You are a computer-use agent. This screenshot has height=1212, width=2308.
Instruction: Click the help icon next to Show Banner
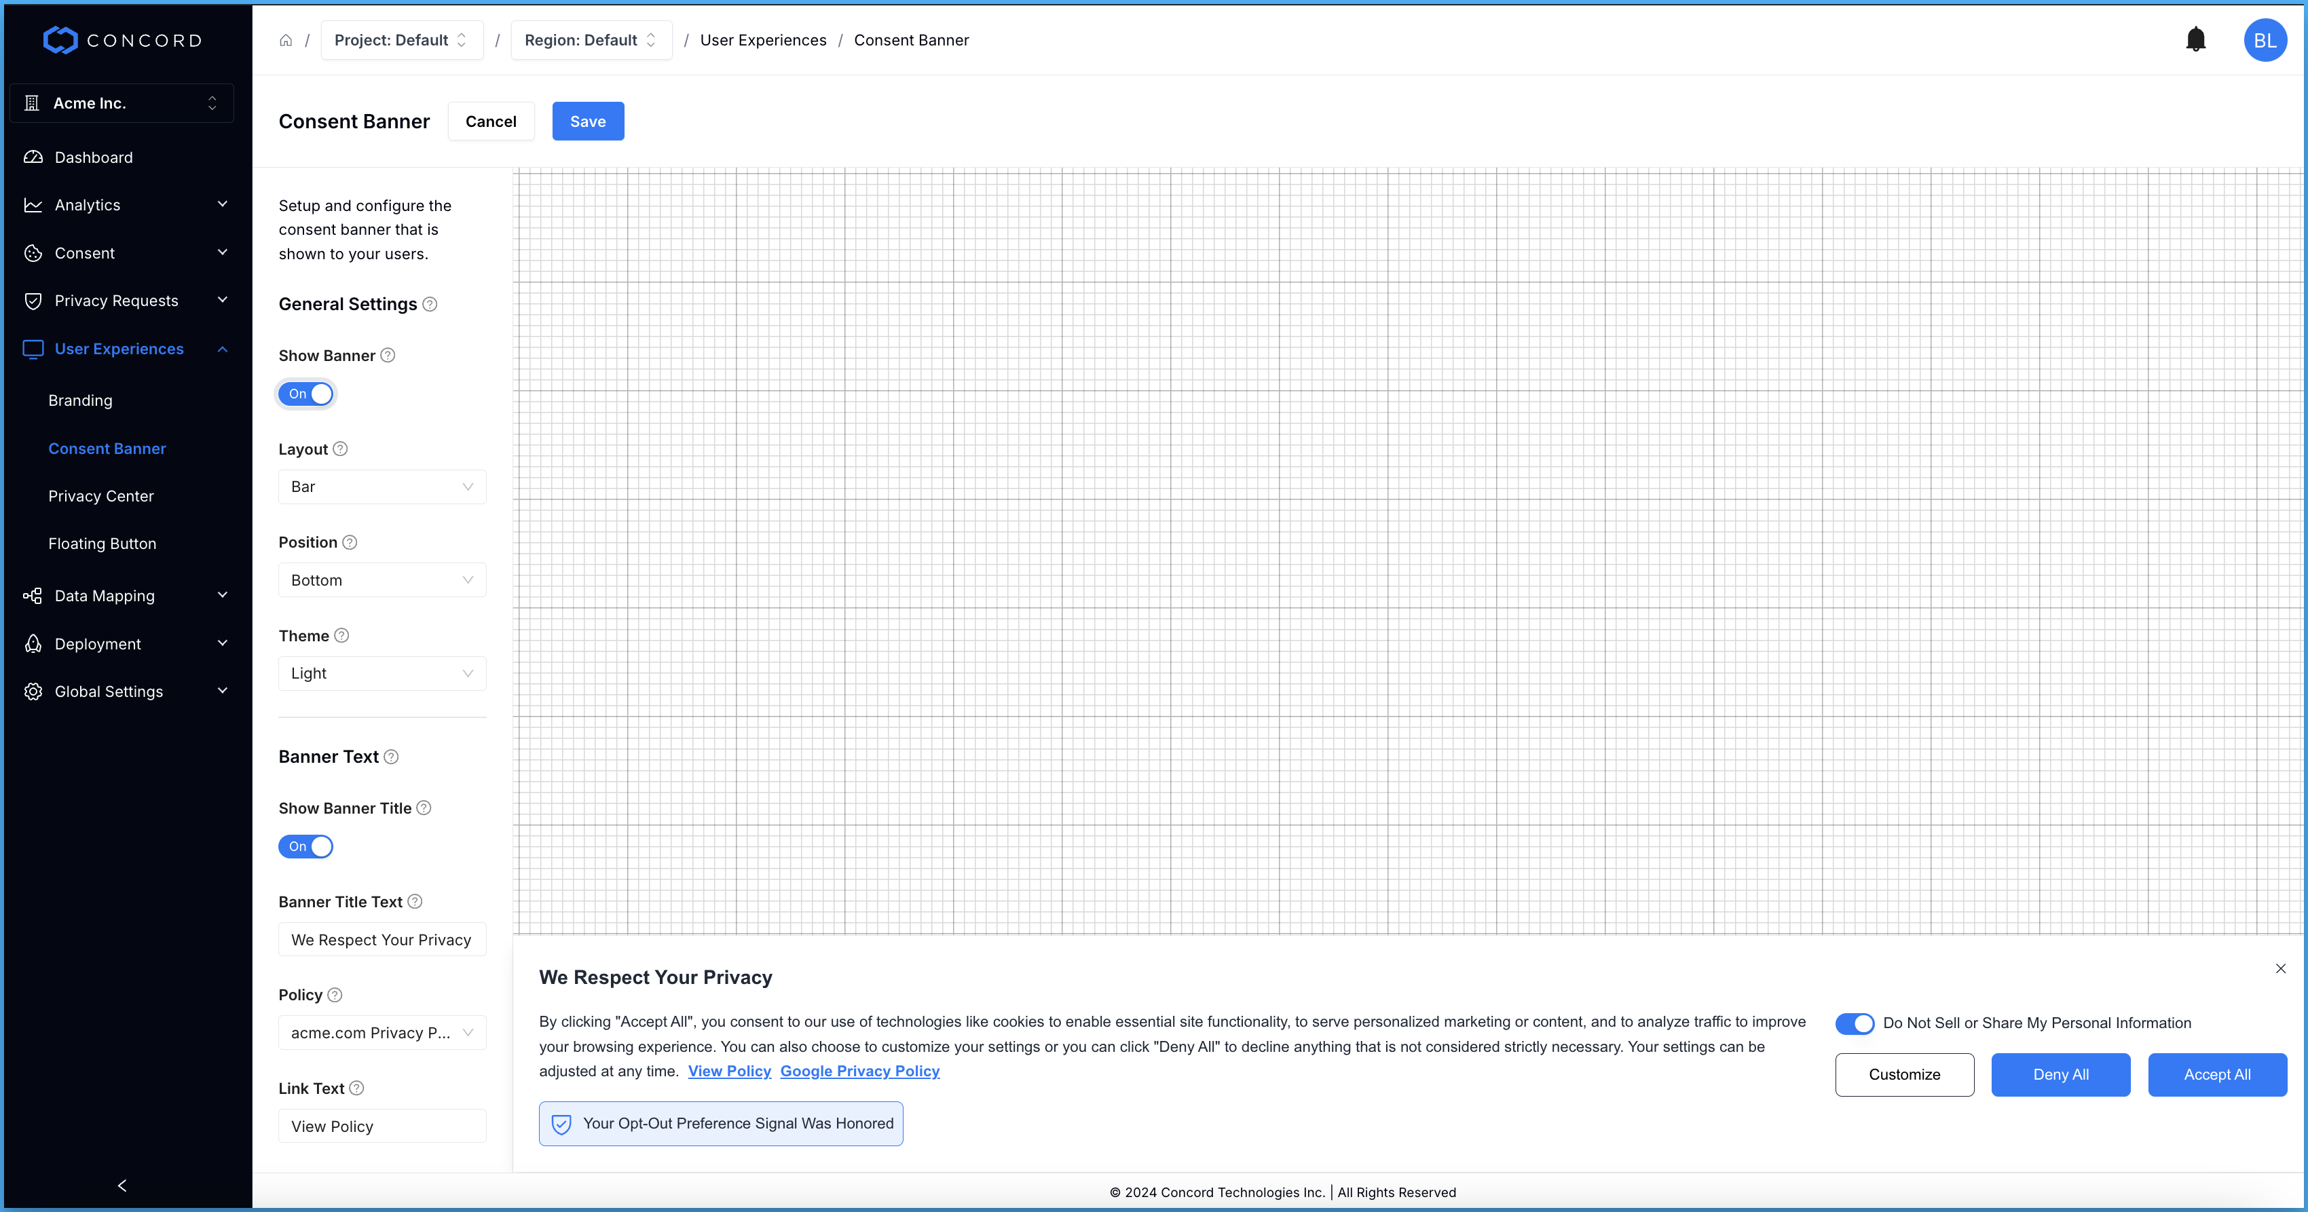388,355
